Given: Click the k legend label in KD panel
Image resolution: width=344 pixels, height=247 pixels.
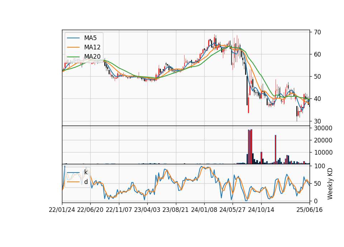Looking at the screenshot, I should [86, 172].
